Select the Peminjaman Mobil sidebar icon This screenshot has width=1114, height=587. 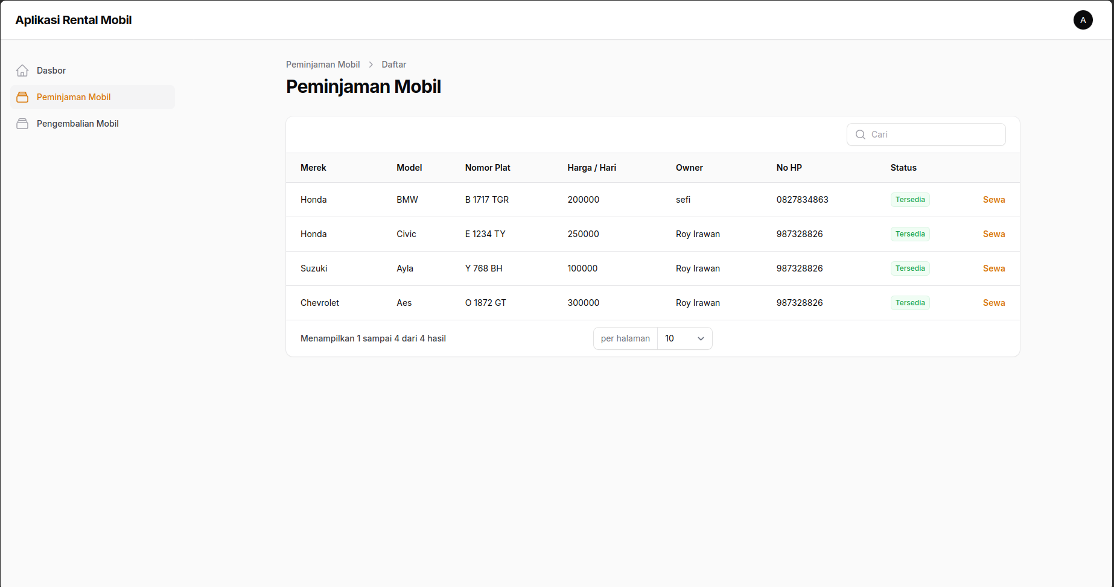(x=22, y=97)
